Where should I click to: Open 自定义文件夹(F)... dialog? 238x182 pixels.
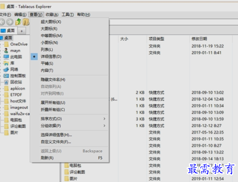(x=69, y=142)
